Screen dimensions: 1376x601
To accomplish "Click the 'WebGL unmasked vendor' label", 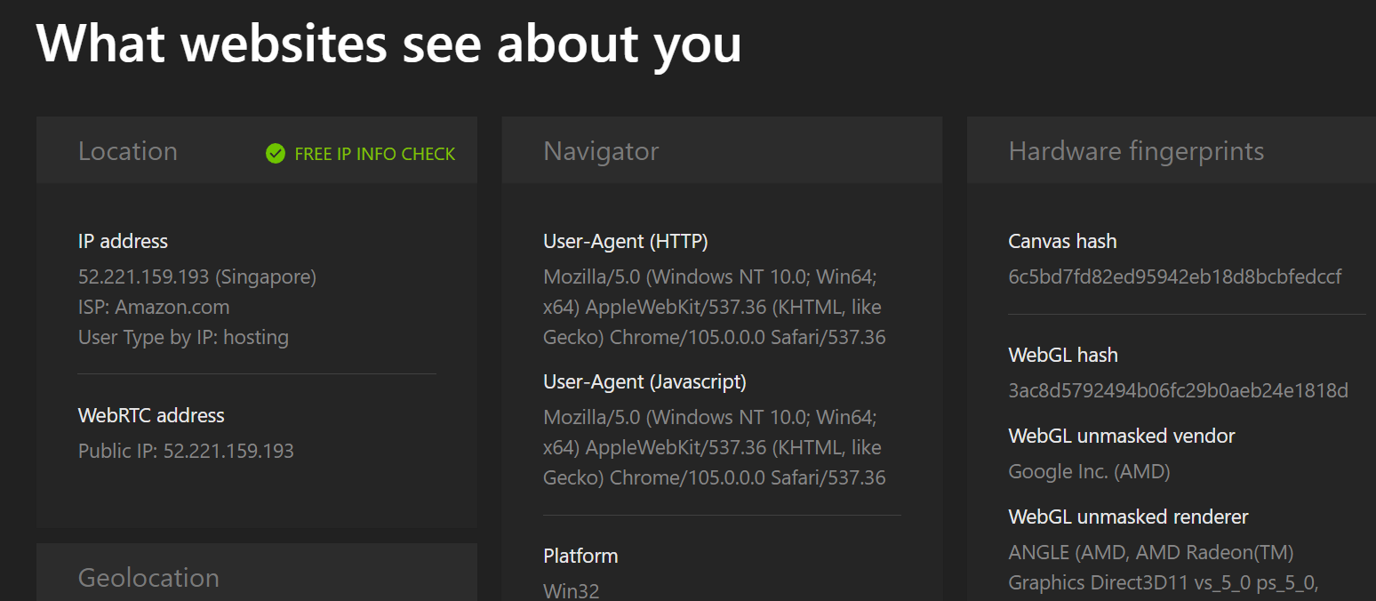I will pyautogui.click(x=1122, y=436).
